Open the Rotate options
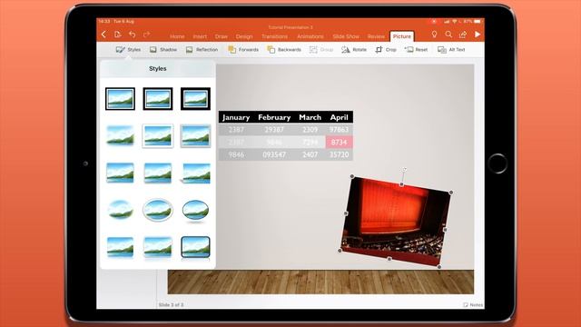The width and height of the screenshot is (581, 327). pyautogui.click(x=354, y=50)
